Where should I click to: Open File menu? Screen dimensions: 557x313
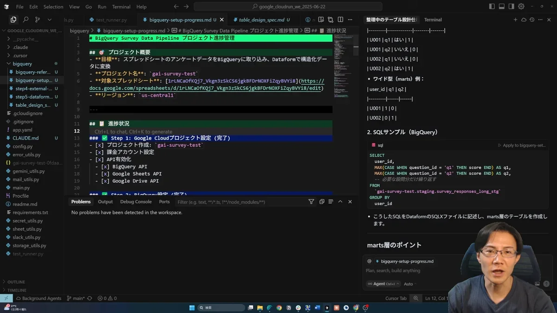[19, 7]
